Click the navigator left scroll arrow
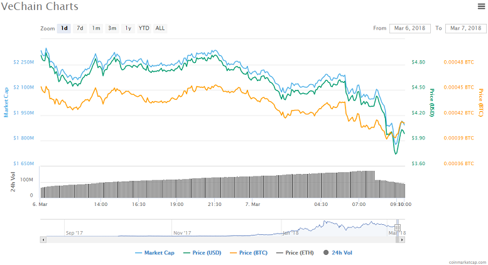This screenshot has height=265, width=488. 43,240
